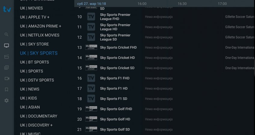Open the recordings camera icon

7,79
